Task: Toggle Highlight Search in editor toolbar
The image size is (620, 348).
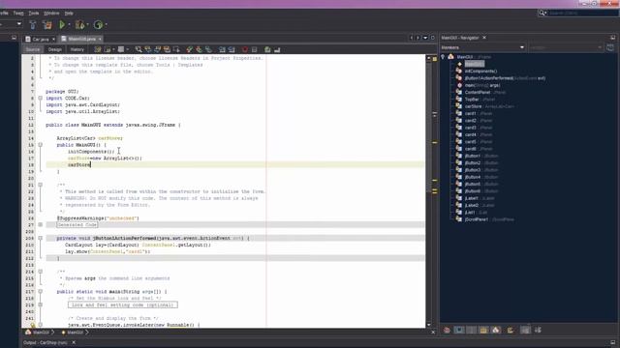Action: point(167,49)
